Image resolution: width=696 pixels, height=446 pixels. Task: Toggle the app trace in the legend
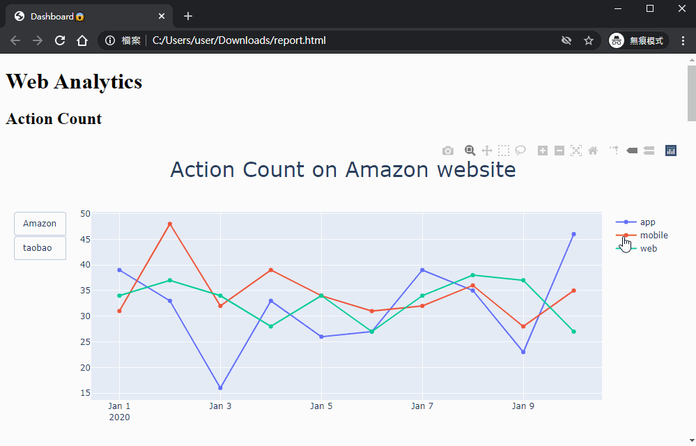tap(642, 222)
